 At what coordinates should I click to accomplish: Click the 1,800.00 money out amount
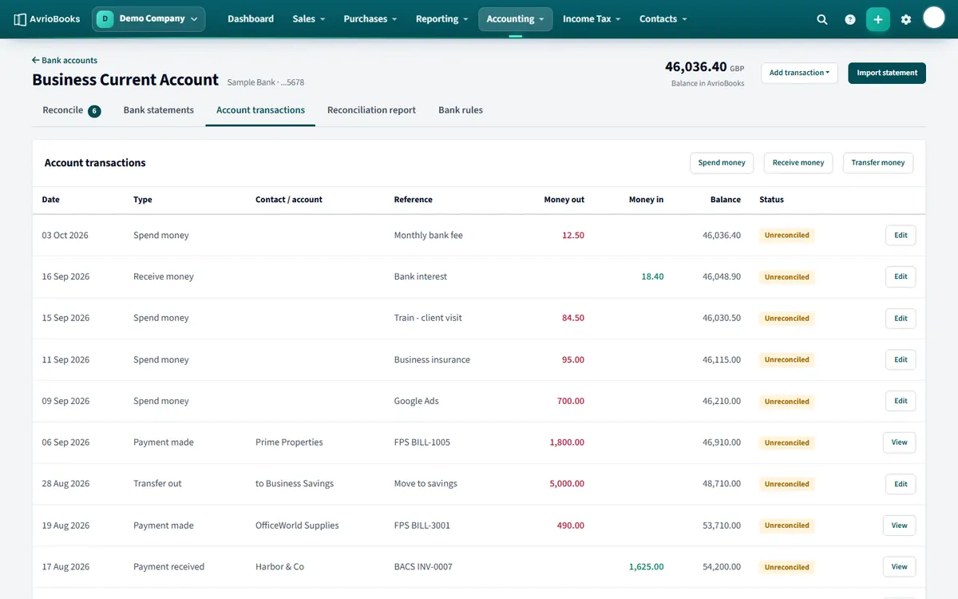567,442
